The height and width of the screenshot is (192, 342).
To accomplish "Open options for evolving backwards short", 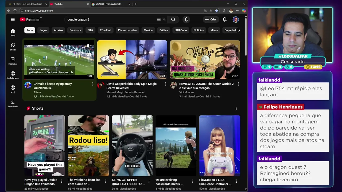I will point(193,181).
